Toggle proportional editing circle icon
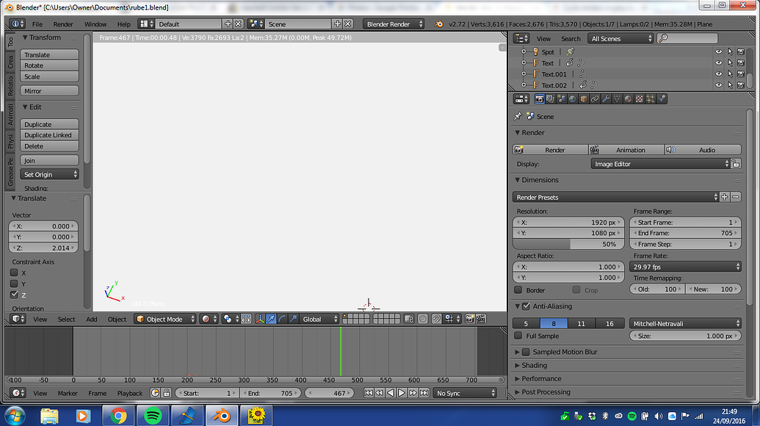760x426 pixels. [x=423, y=319]
